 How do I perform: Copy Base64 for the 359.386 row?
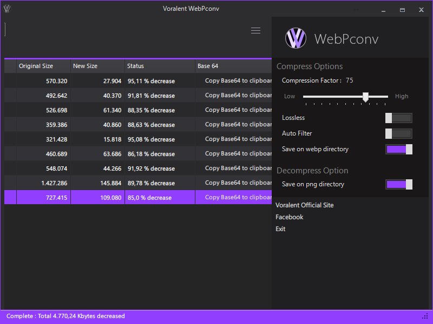238,125
